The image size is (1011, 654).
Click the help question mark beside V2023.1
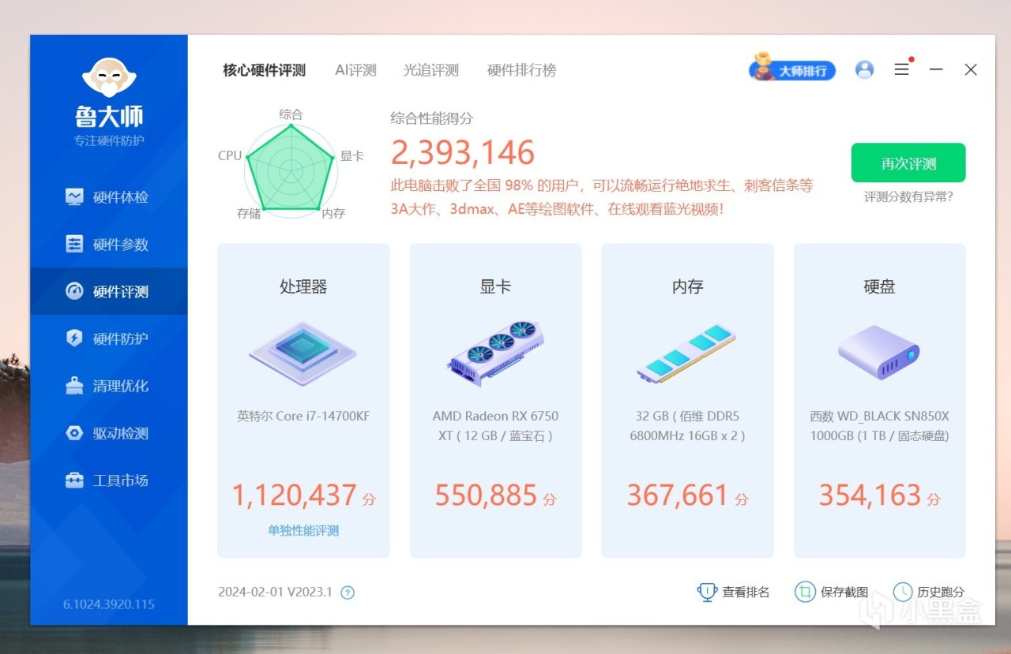348,592
